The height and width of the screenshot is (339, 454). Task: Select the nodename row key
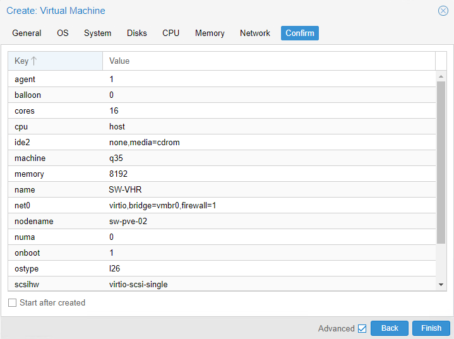pyautogui.click(x=34, y=221)
